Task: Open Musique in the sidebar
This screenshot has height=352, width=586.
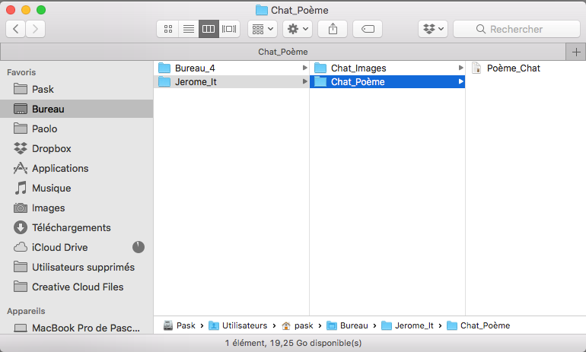Action: click(77, 188)
